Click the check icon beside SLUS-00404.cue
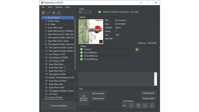This screenshot has width=199, height=112. pyautogui.click(x=82, y=56)
